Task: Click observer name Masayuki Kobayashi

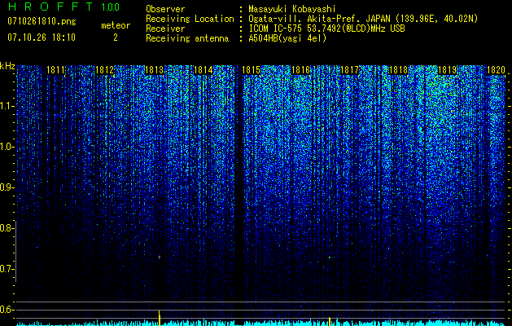Action: 292,9
